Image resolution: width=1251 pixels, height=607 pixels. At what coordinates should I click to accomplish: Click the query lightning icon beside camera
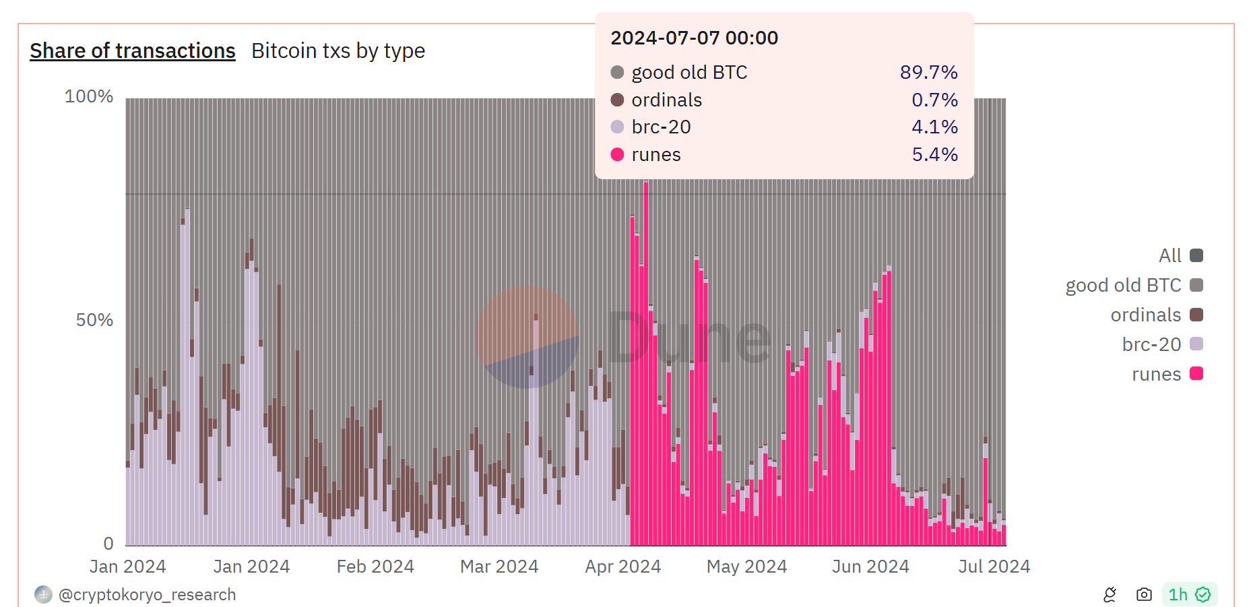[1110, 594]
